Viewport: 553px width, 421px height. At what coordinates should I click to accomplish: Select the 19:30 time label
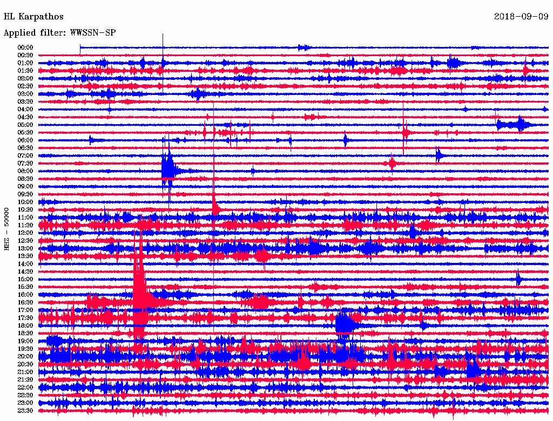[x=25, y=349]
